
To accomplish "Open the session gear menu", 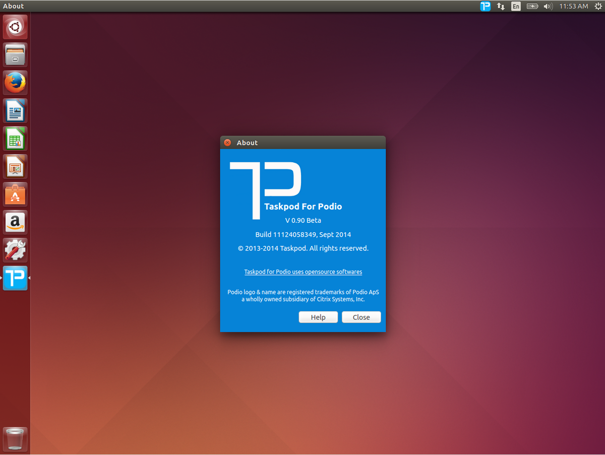I will (x=598, y=6).
